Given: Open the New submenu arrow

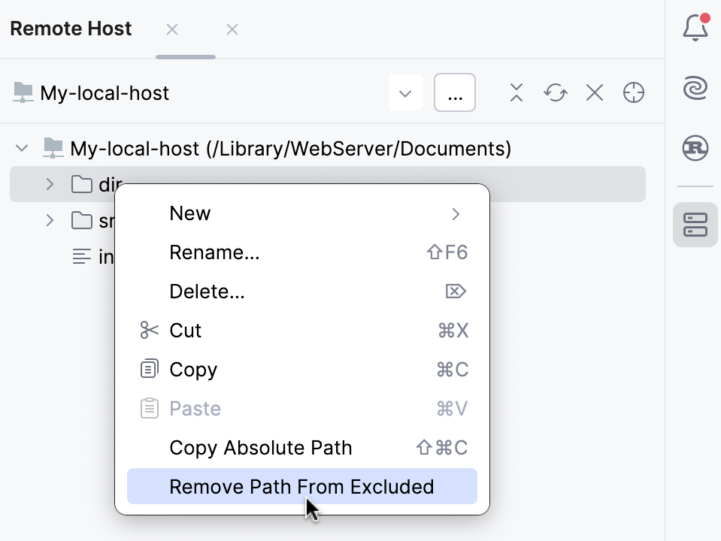Looking at the screenshot, I should [x=455, y=213].
